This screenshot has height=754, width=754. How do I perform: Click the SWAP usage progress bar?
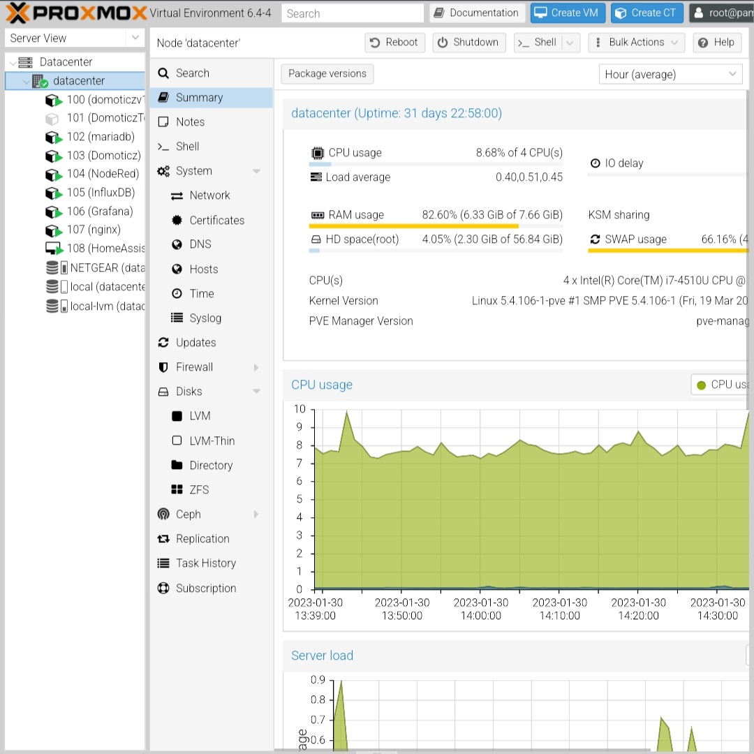tap(668, 251)
